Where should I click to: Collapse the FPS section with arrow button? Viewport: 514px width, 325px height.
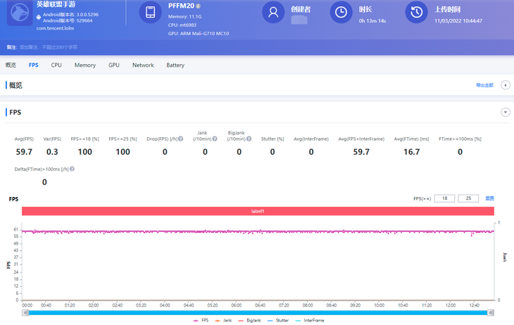(x=505, y=113)
